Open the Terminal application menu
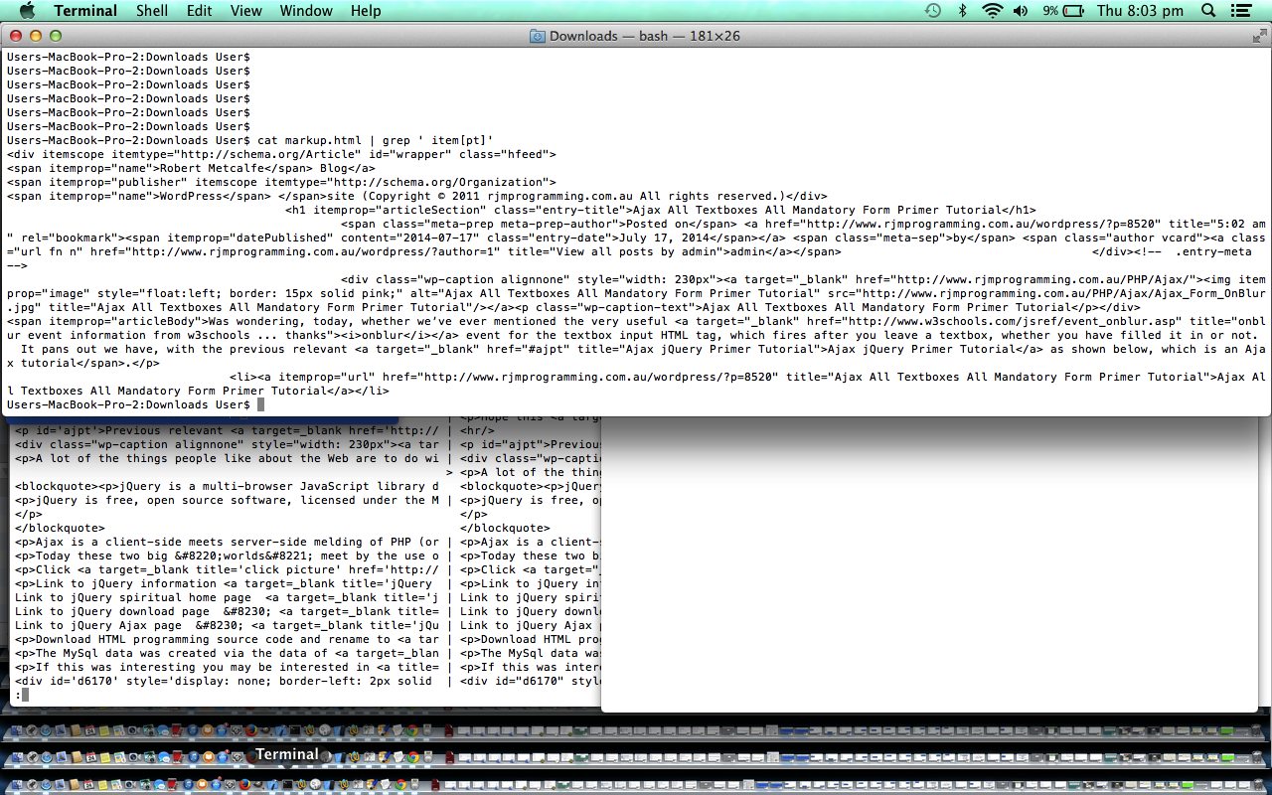The image size is (1272, 795). (x=85, y=11)
